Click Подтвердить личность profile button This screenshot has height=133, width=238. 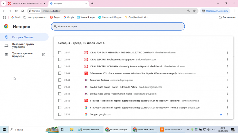[215, 11]
